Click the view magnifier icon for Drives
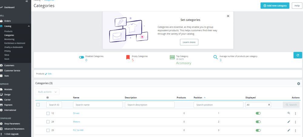Screen dimensions: 303x137 [289, 113]
